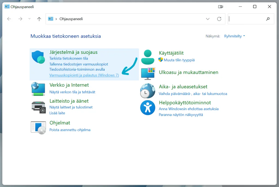The height and width of the screenshot is (187, 279).
Task: Click the Control Panel icon in address bar
Action: (50, 19)
